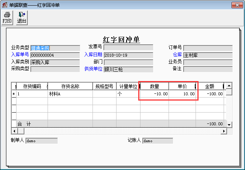Click the 入库日期 field 2018-10-19
Viewport: 245px width, 170px height.
128,55
